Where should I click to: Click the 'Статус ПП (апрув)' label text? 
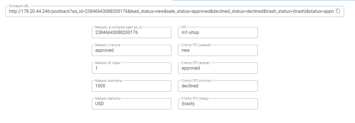coord(196,63)
